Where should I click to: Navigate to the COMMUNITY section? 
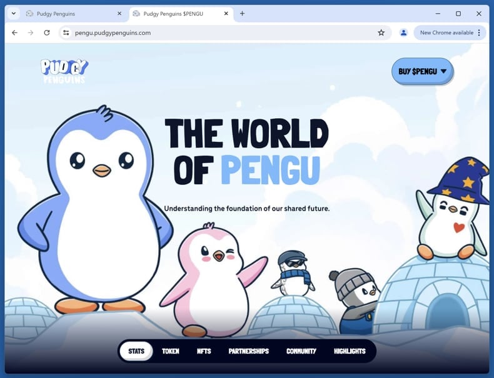pyautogui.click(x=301, y=351)
